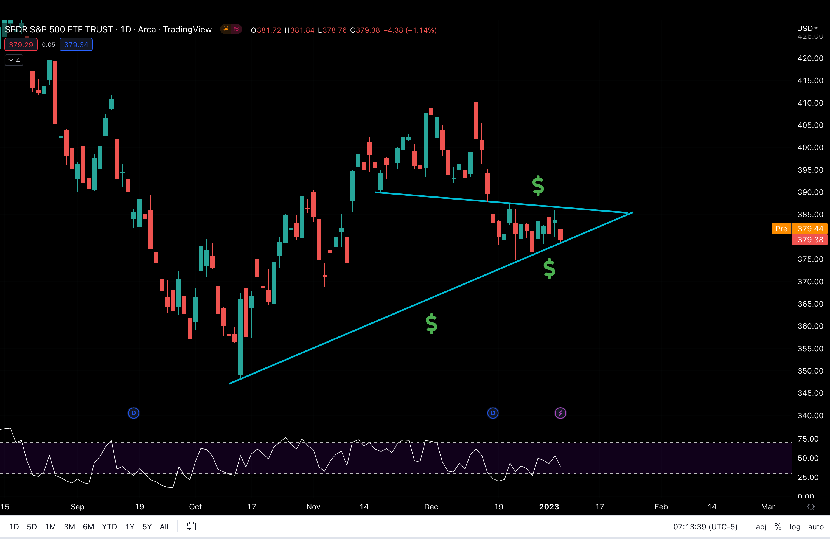Toggle auto scale mode
Image resolution: width=830 pixels, height=539 pixels.
tap(816, 526)
